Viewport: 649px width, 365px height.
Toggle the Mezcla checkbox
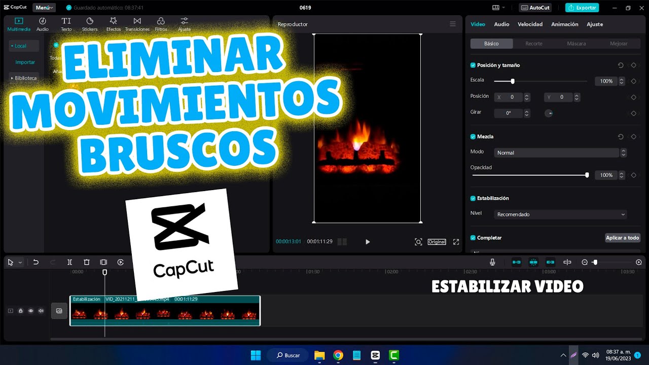(473, 137)
